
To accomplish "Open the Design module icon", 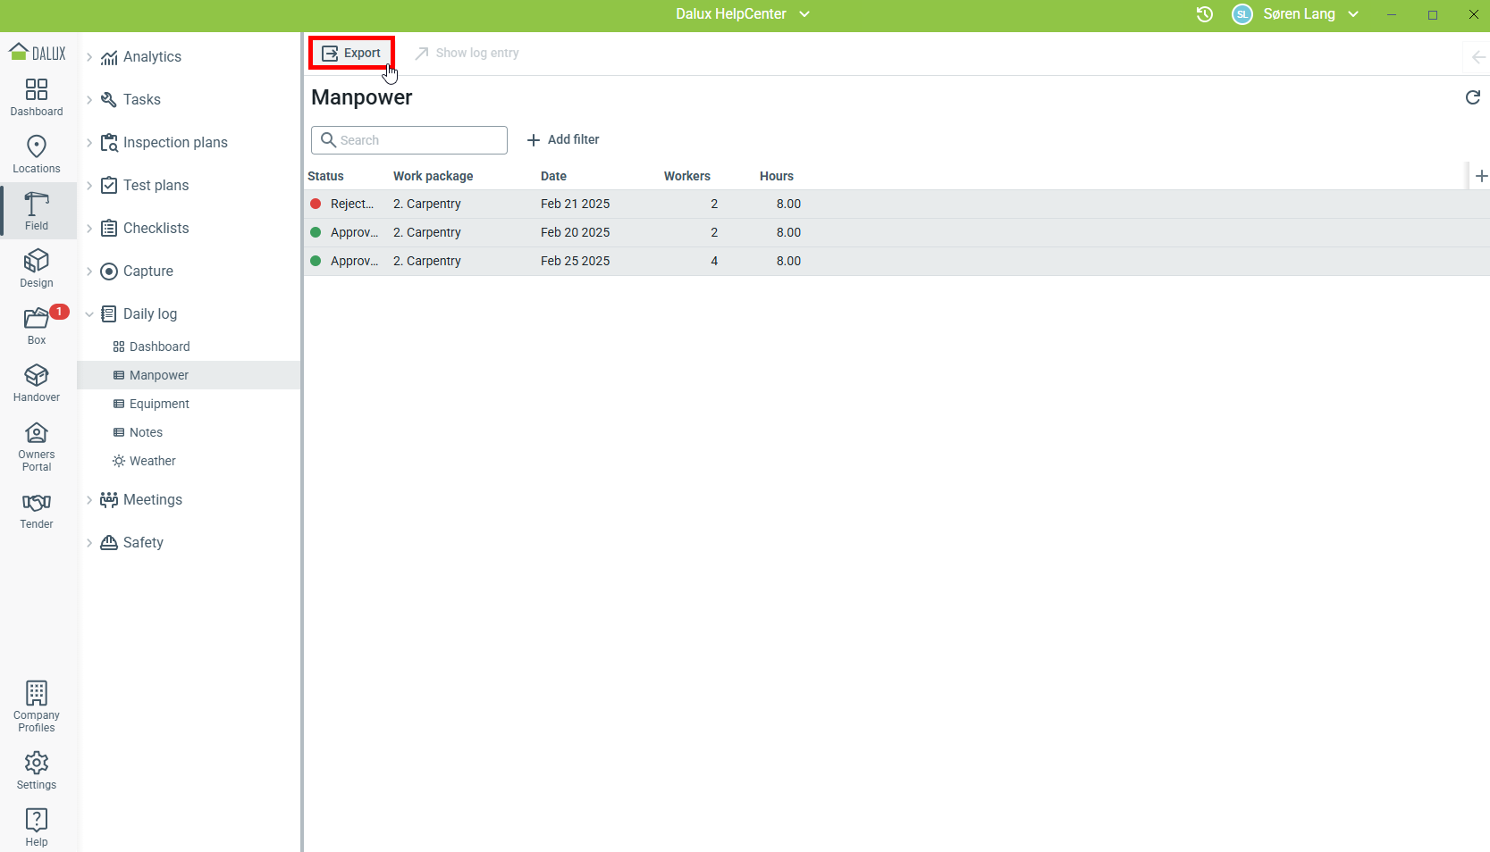I will coord(37,269).
